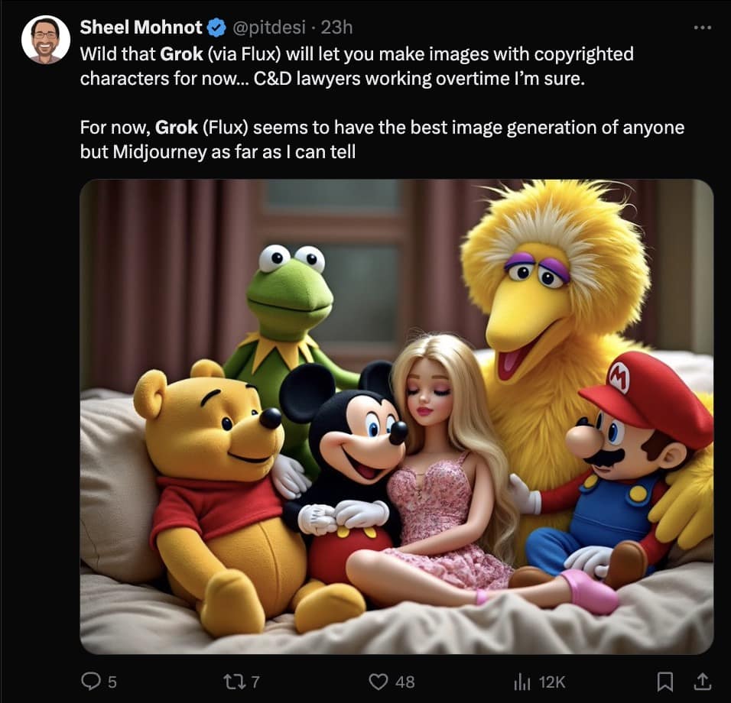Open view analytics bar chart icon

524,681
